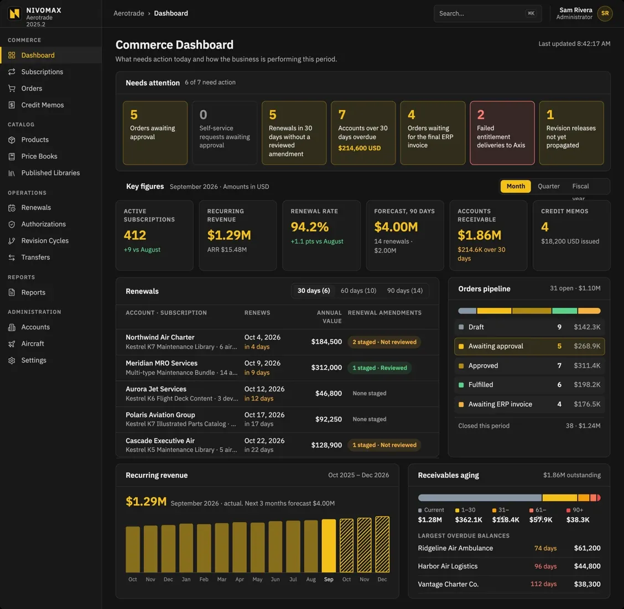Click the Accounts building icon
The width and height of the screenshot is (624, 609).
12,327
